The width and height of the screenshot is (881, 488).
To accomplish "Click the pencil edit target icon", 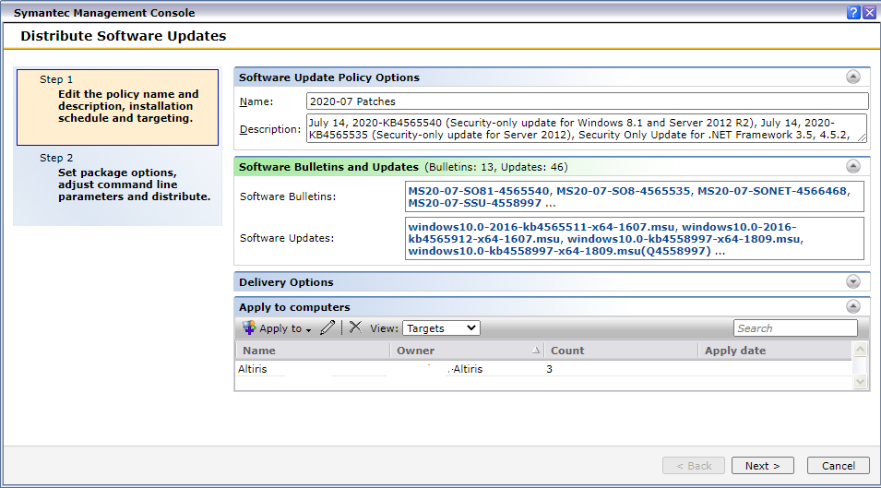I will (x=327, y=327).
